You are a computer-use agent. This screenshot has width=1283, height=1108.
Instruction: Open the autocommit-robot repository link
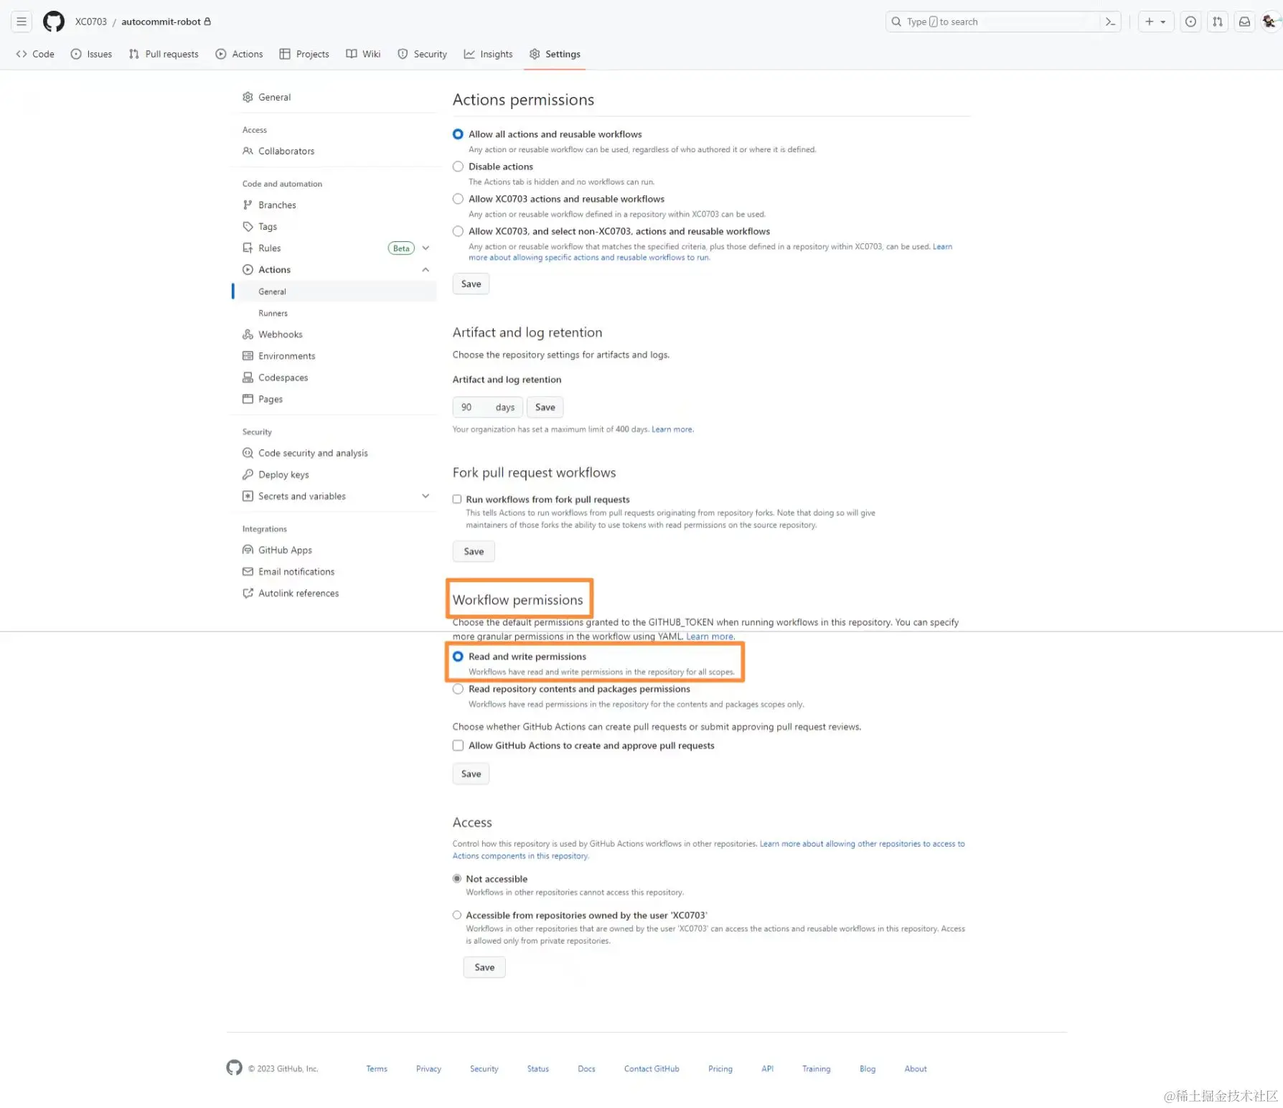click(161, 22)
